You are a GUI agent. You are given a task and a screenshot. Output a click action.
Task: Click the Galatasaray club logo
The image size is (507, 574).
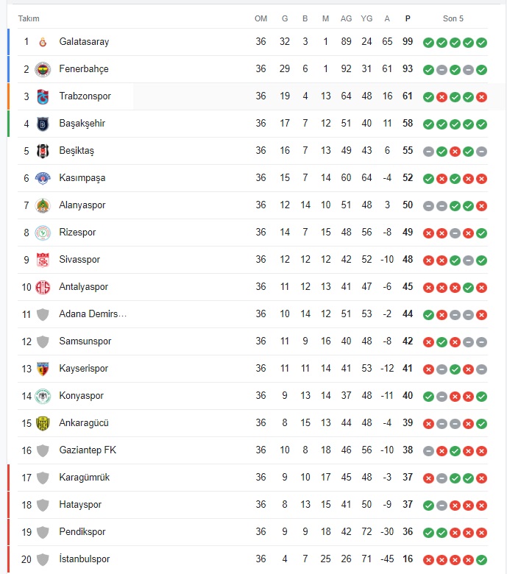coord(43,42)
